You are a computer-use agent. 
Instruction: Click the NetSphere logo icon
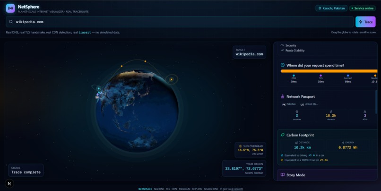tap(10, 8)
